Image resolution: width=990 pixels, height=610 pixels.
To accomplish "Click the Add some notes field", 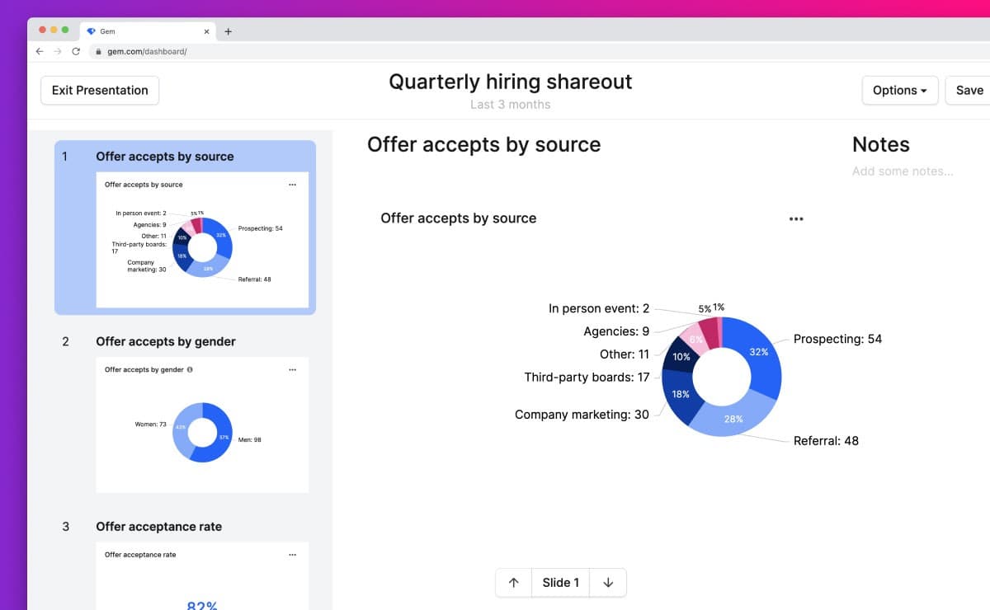I will (x=903, y=171).
